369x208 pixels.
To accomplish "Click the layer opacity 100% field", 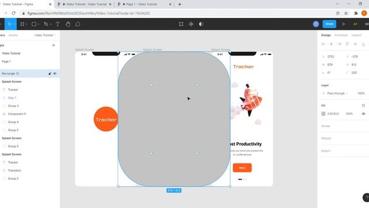I will pos(361,94).
